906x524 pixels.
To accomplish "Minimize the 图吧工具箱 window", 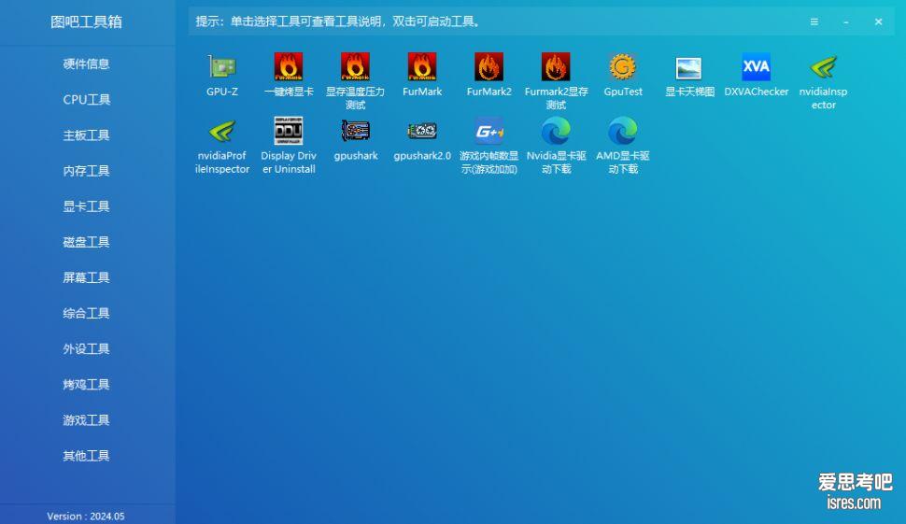I will click(846, 22).
